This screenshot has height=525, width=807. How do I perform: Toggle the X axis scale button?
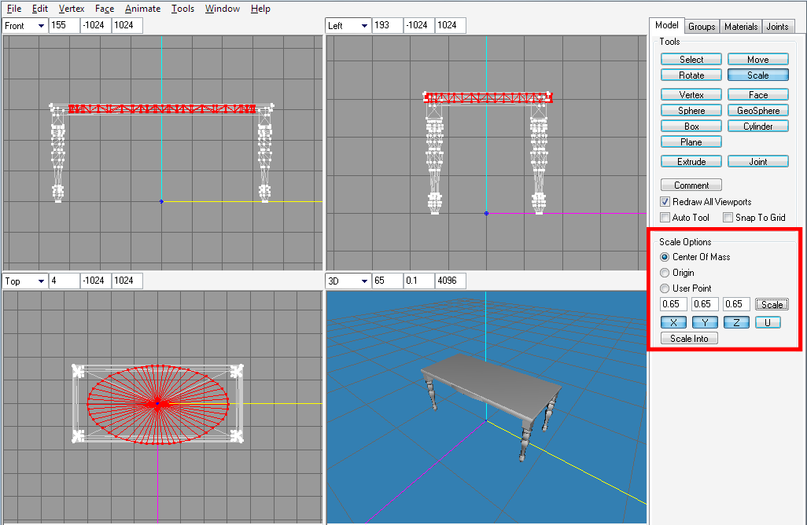click(673, 322)
